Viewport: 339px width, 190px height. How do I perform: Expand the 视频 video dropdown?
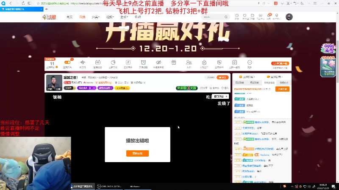[x=110, y=17]
